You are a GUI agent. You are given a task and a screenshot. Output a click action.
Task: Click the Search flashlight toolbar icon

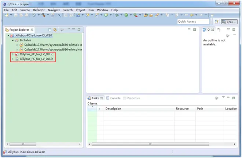tap(157, 15)
